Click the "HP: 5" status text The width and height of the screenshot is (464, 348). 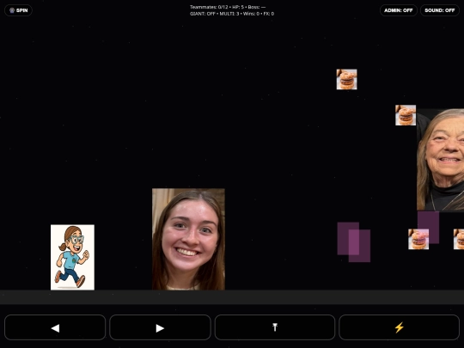[x=238, y=7]
